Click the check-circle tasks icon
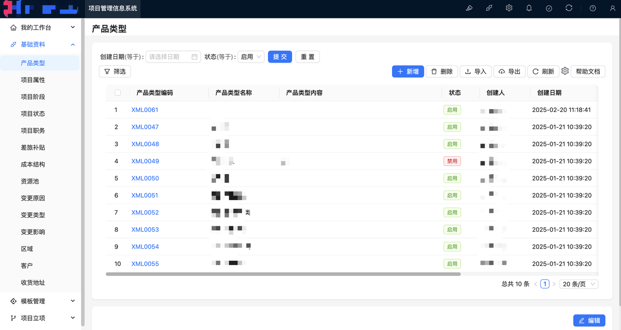The width and height of the screenshot is (621, 330). click(549, 8)
